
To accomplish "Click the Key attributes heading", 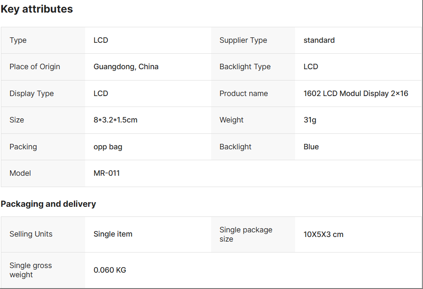I will (x=37, y=9).
